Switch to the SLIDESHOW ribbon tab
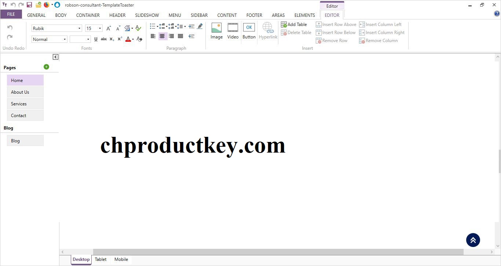This screenshot has height=266, width=501. coord(147,15)
